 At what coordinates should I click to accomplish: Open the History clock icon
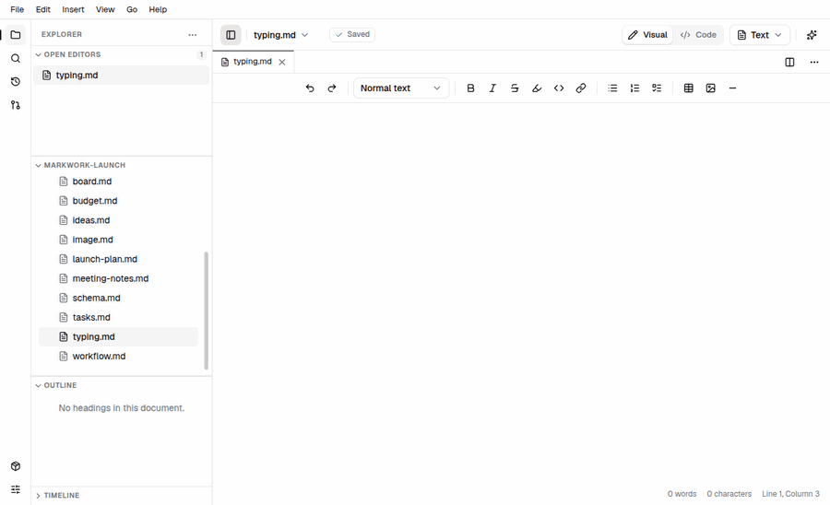tap(16, 81)
